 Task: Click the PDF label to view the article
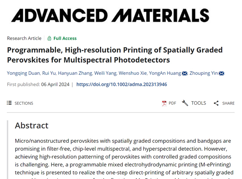[x=173, y=103]
